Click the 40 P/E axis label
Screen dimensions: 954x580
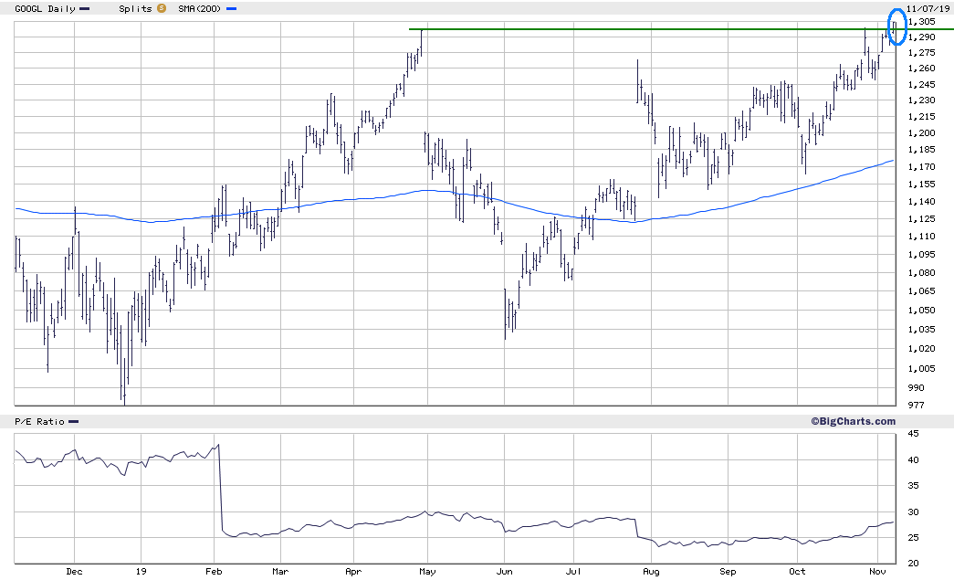[x=913, y=460]
